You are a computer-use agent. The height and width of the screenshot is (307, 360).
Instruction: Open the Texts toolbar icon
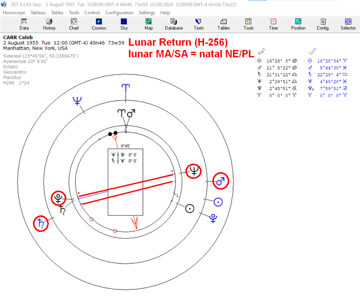199,24
